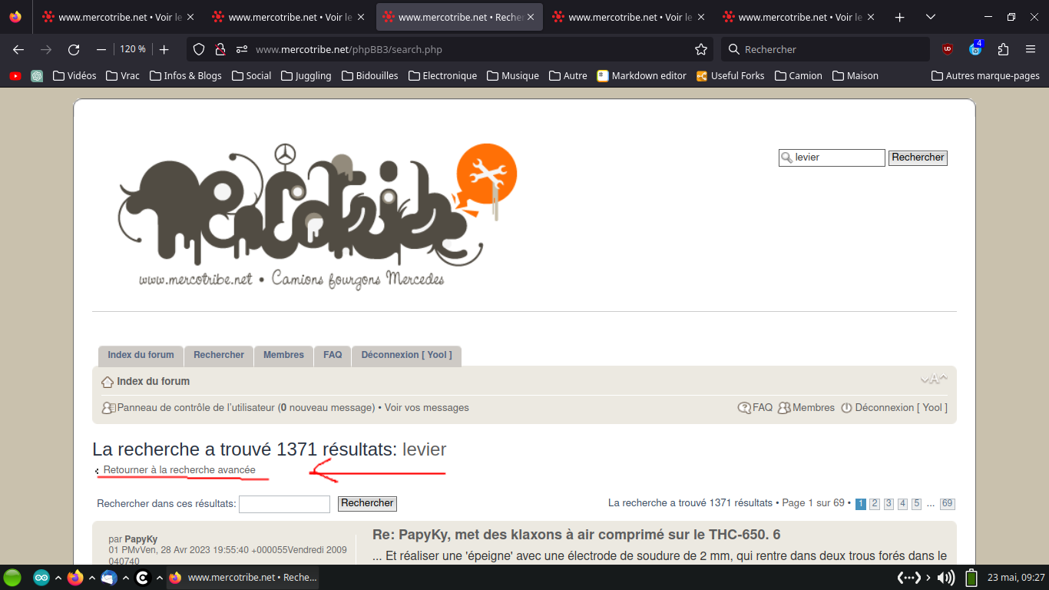
Task: Zoom out with the minus button
Action: tap(101, 49)
